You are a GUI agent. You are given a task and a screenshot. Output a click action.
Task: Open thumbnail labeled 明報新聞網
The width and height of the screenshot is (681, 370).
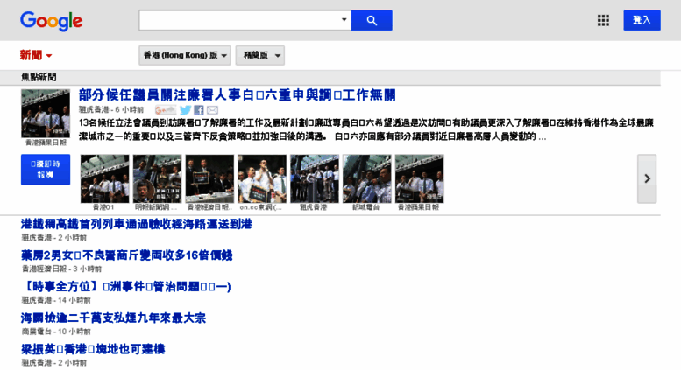157,178
